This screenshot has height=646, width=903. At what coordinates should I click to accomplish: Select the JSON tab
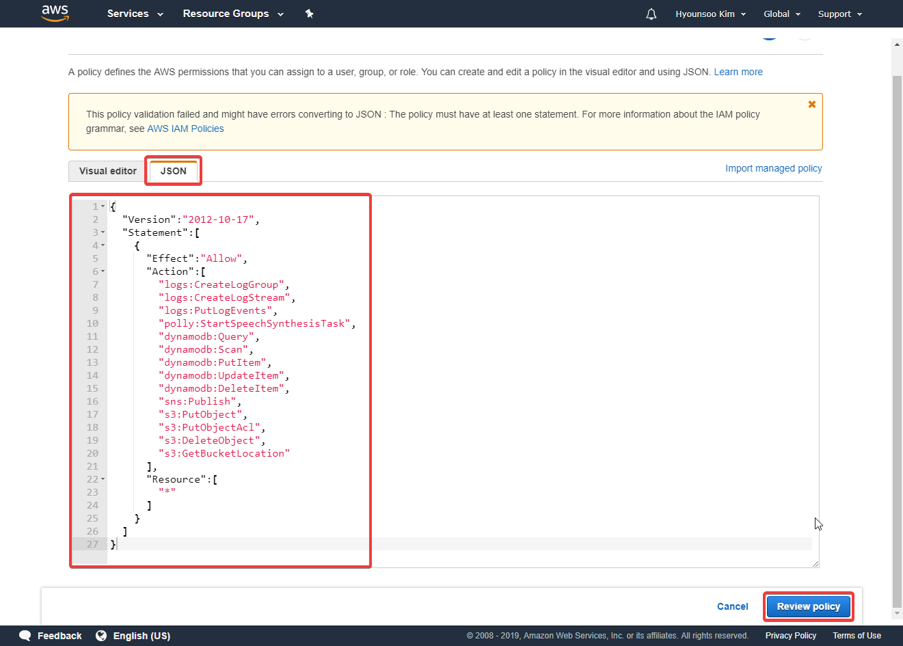tap(174, 171)
